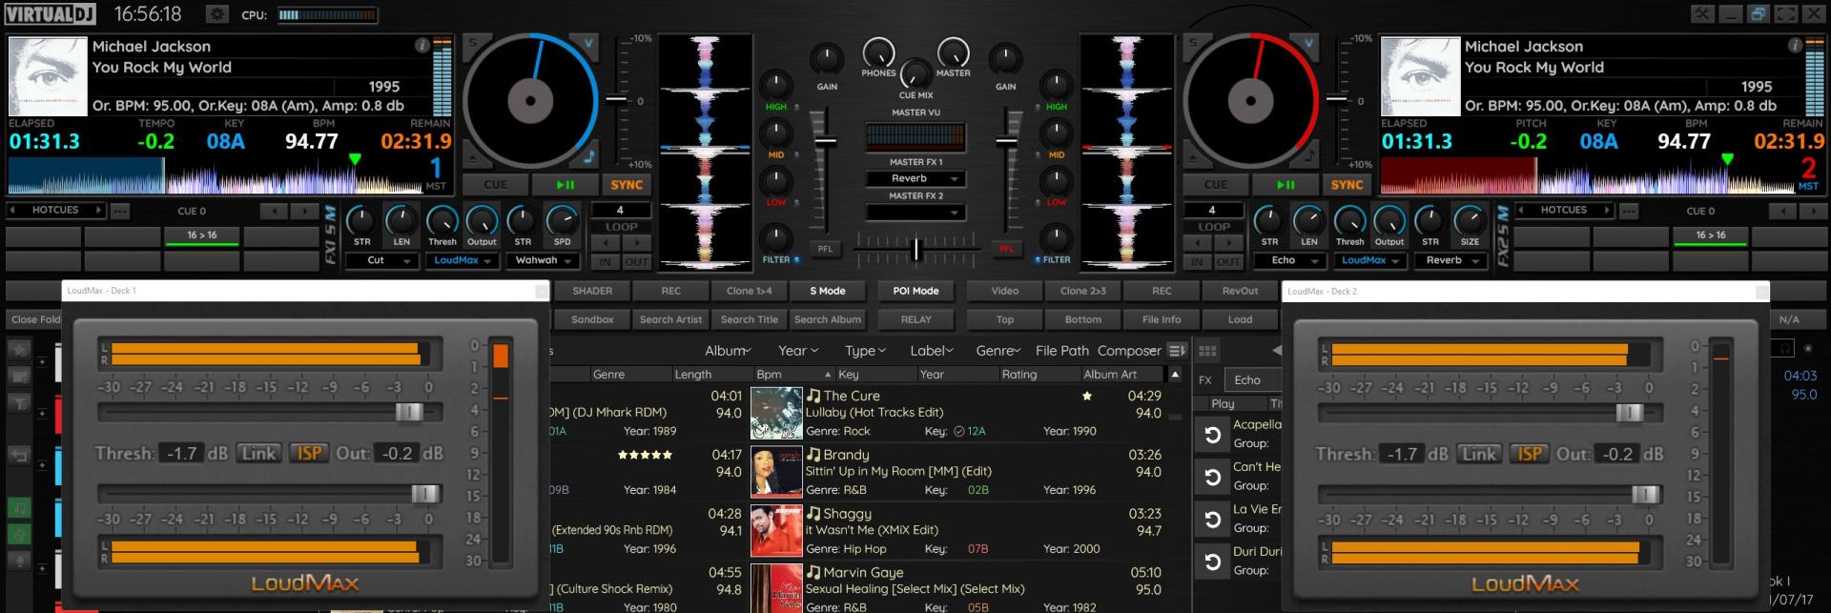This screenshot has width=1831, height=613.
Task: Open deck 2 track info icon
Action: click(x=1794, y=46)
